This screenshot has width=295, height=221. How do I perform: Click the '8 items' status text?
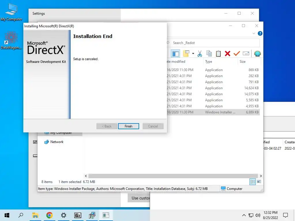tap(47, 182)
